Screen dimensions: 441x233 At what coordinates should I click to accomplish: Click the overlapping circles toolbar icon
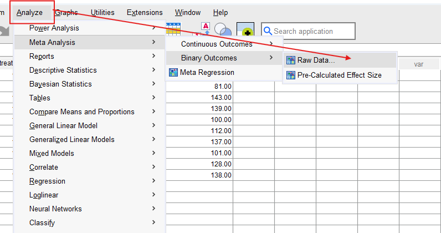click(223, 31)
